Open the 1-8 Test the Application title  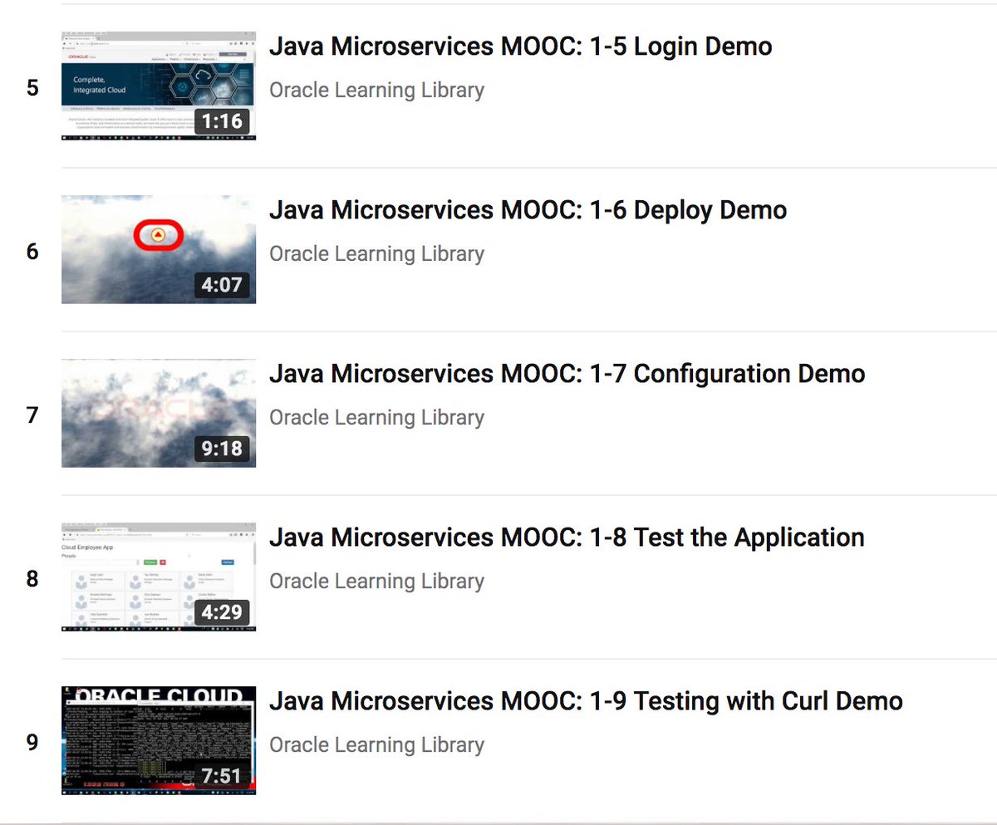click(566, 538)
